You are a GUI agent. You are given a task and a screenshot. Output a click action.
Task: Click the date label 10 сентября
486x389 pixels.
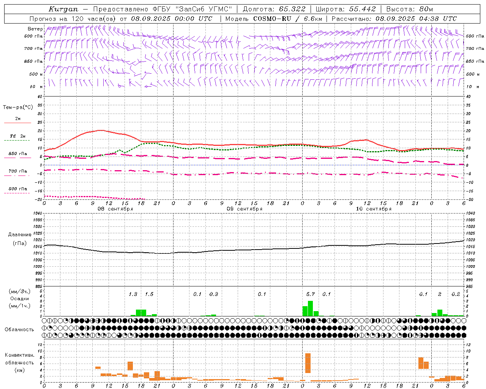[374, 209]
